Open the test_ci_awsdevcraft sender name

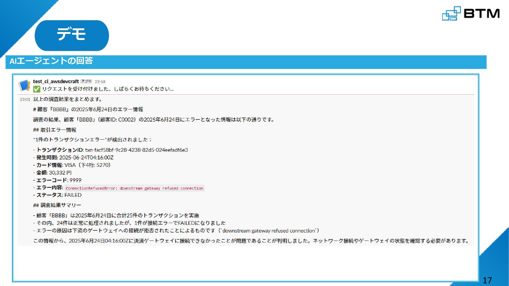(x=56, y=81)
